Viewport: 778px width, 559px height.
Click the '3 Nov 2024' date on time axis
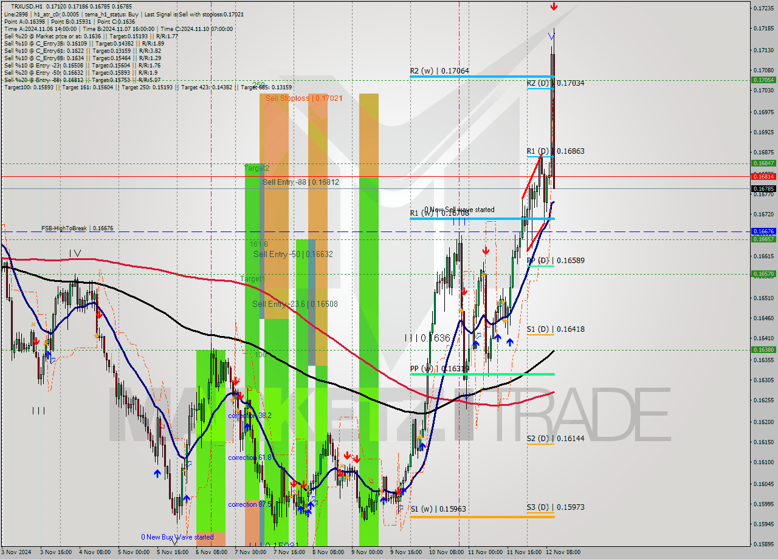(x=16, y=552)
